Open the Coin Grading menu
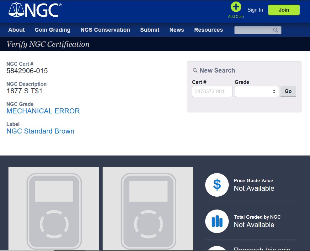 52,30
